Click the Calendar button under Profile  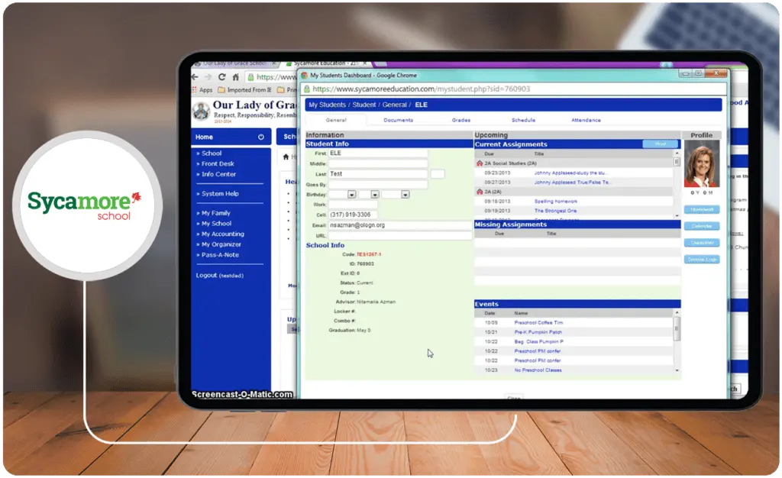pos(702,226)
